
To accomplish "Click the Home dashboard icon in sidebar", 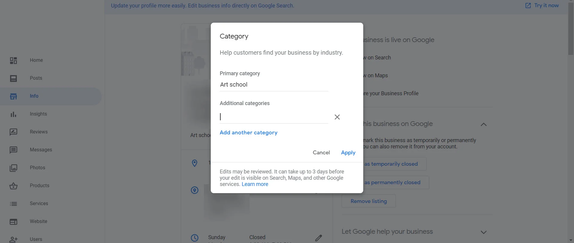I will (13, 61).
